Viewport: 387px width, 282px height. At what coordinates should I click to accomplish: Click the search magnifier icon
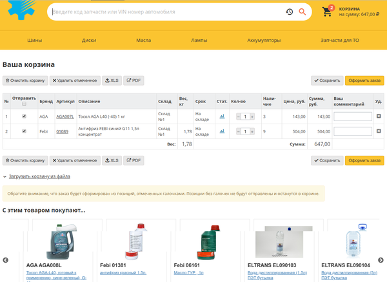(302, 12)
